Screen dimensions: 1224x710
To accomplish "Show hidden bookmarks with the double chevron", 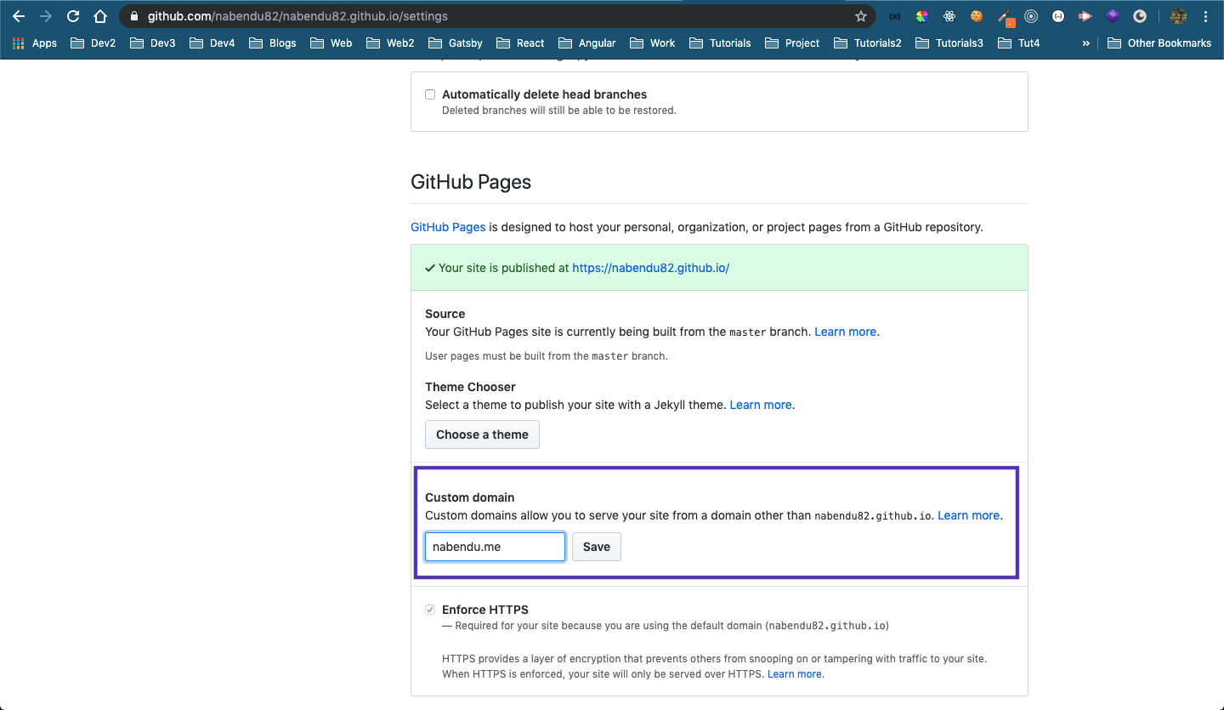I will [x=1085, y=43].
